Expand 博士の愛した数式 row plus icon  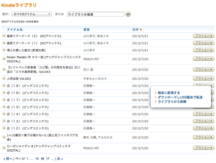[x=4, y=50]
